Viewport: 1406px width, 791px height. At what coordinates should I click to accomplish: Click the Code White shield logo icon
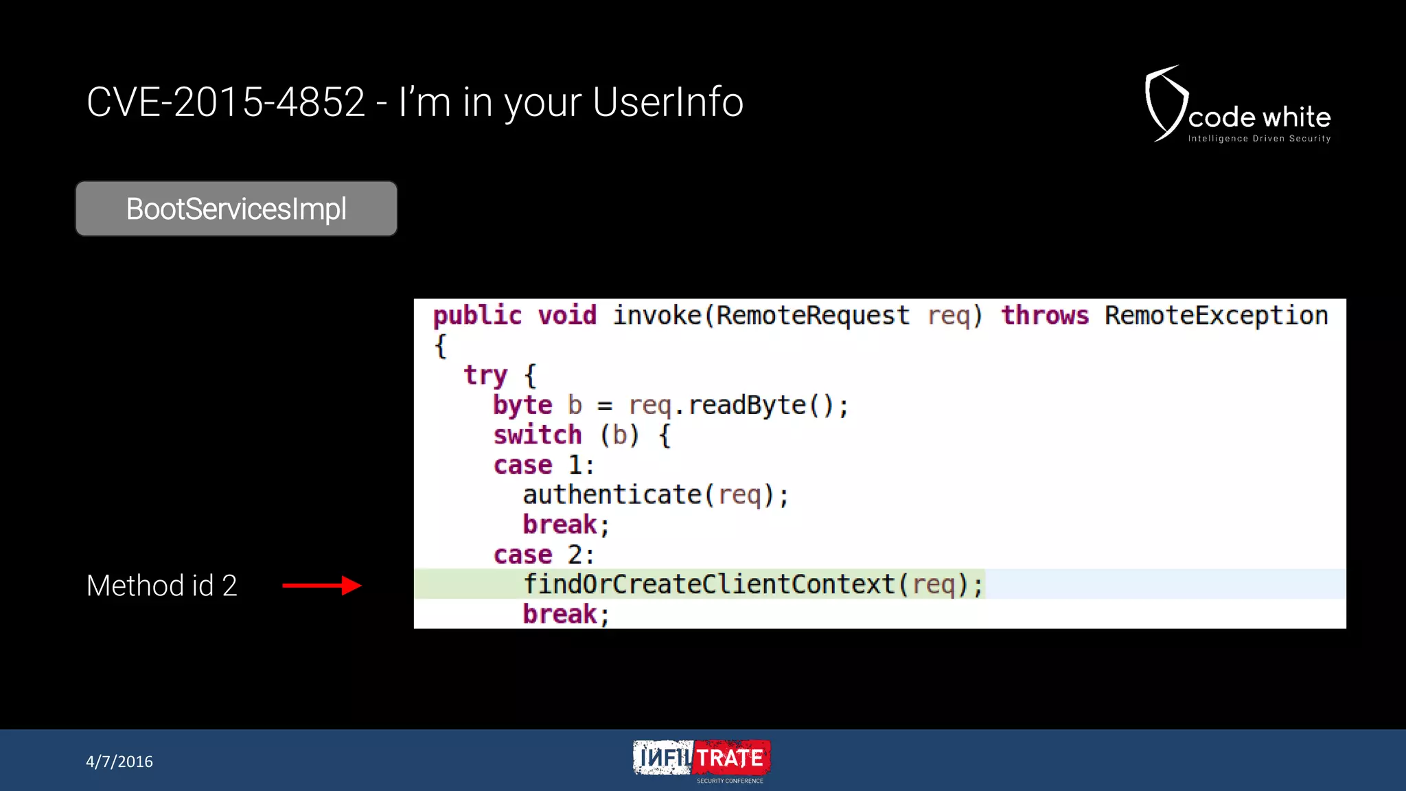[1165, 103]
